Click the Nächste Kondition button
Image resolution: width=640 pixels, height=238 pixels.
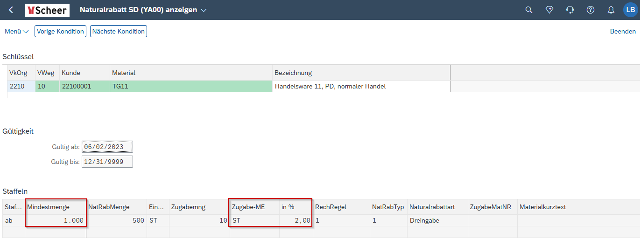coord(119,32)
